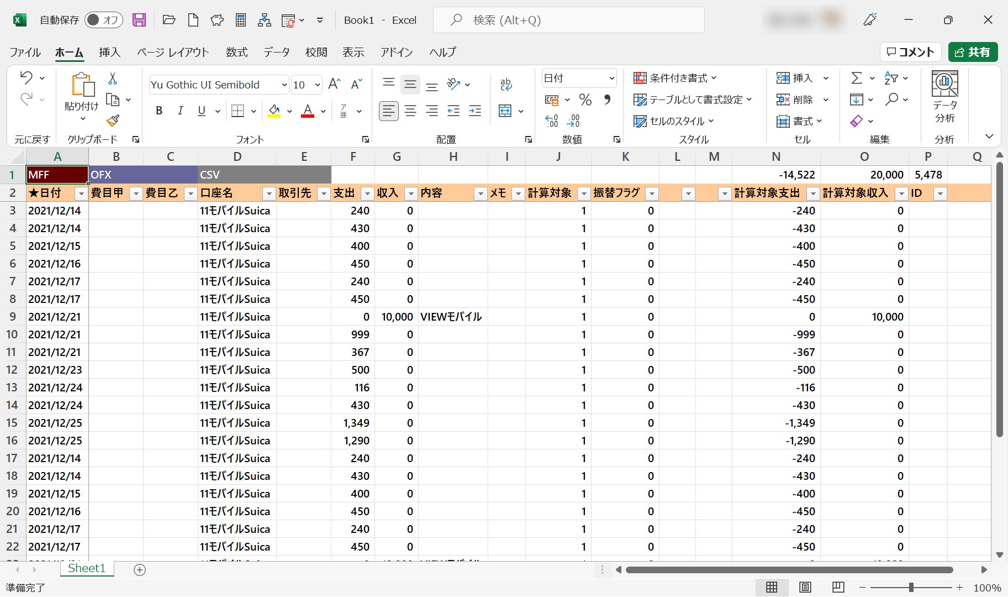Toggle middle vertical alignment

click(x=410, y=84)
